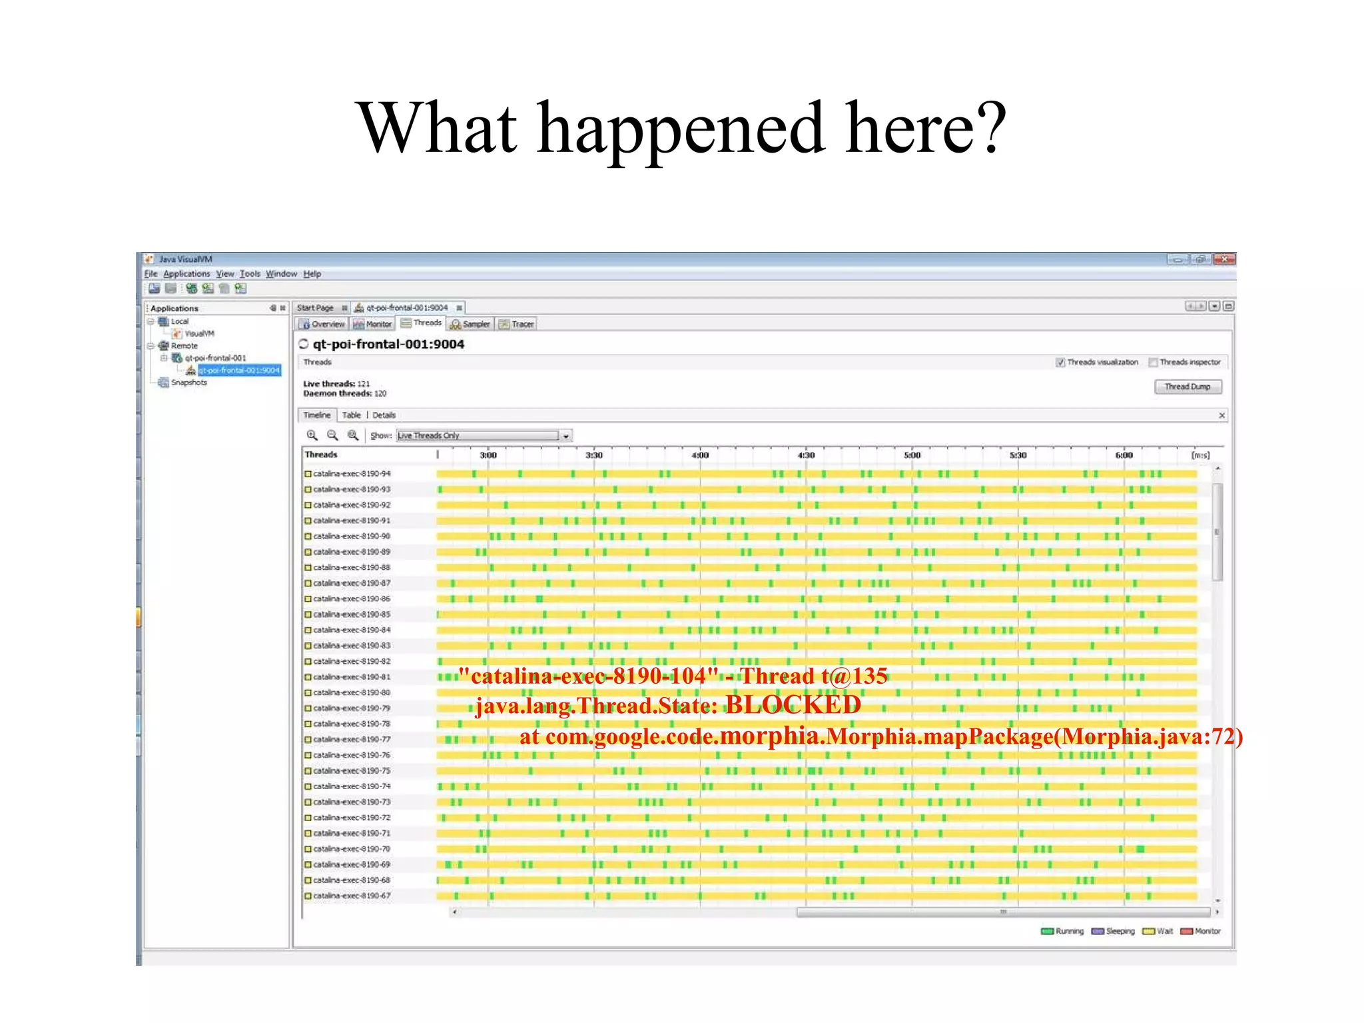Switch to the Sampler tab
1364x1023 pixels.
pos(470,324)
